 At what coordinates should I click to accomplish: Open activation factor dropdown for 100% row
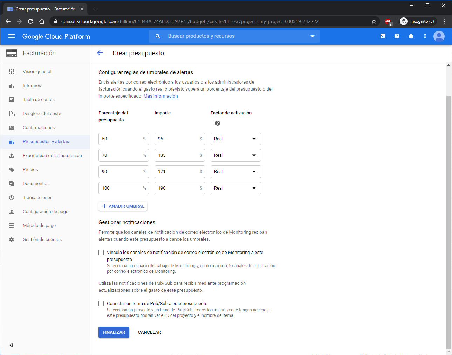[235, 188]
